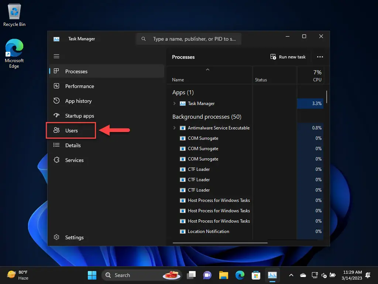
Task: Go to Startup apps page
Action: click(x=107, y=116)
